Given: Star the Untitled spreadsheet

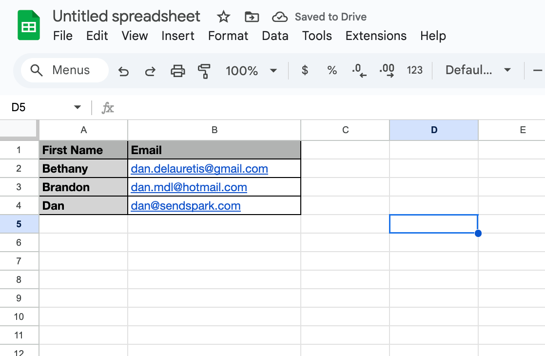Looking at the screenshot, I should pyautogui.click(x=223, y=17).
